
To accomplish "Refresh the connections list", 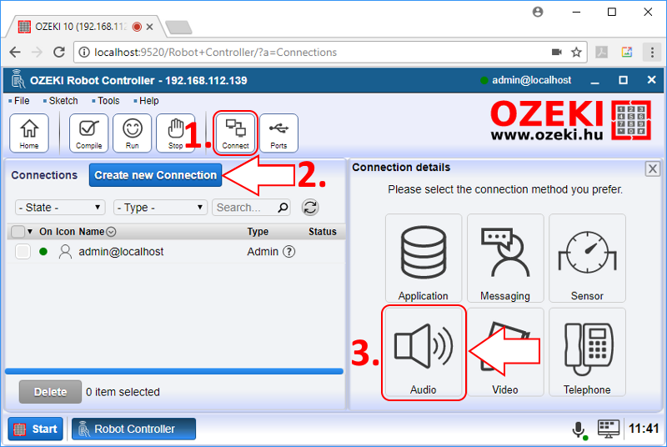I will click(x=310, y=208).
